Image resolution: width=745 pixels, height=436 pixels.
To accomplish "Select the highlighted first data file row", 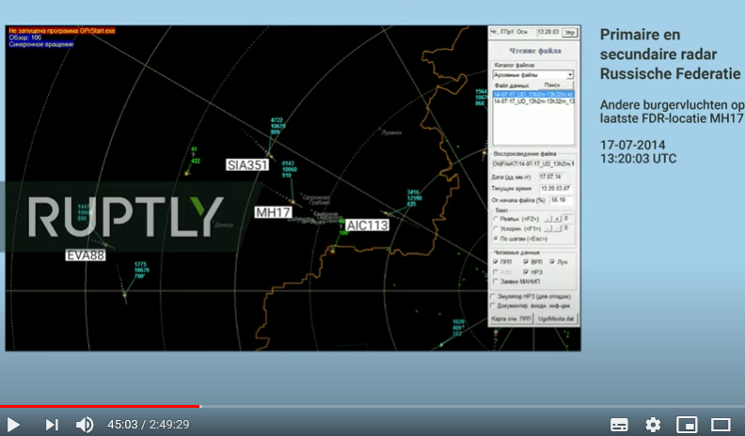I will point(533,94).
